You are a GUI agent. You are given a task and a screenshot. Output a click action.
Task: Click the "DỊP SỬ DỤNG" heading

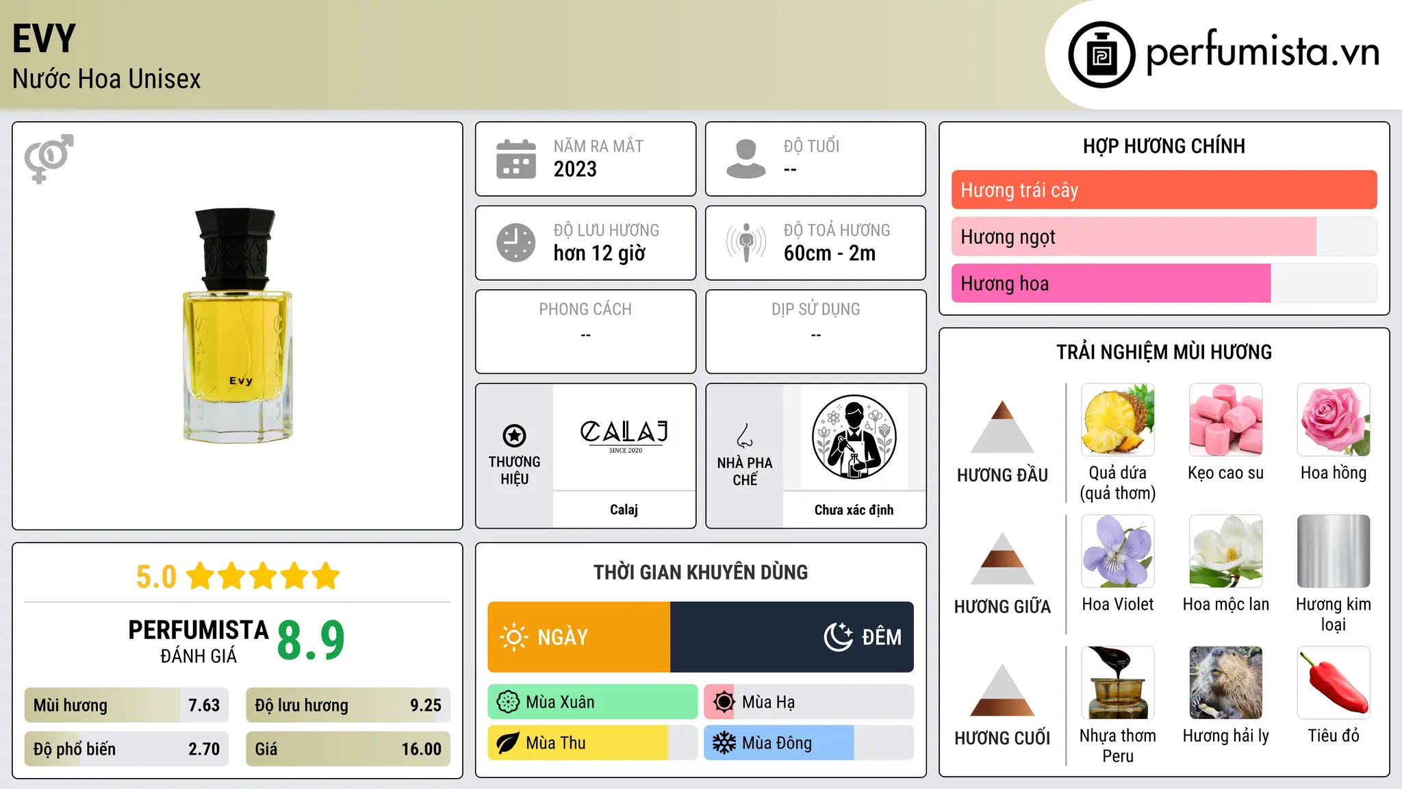(816, 310)
